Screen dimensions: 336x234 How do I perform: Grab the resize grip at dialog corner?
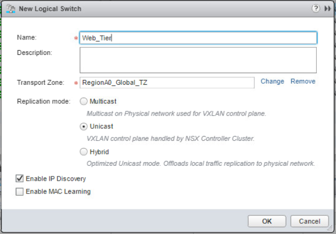click(330, 229)
